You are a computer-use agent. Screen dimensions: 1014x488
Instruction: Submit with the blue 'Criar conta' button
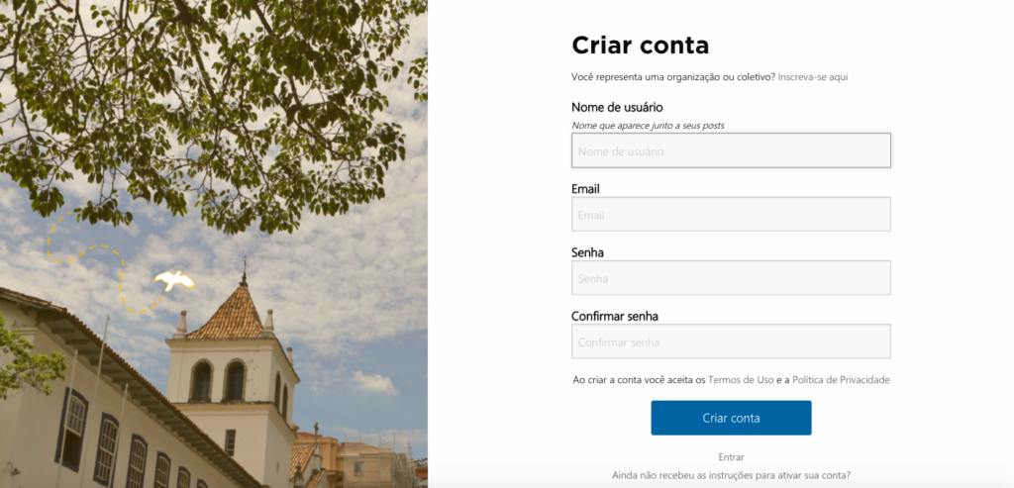coord(731,418)
